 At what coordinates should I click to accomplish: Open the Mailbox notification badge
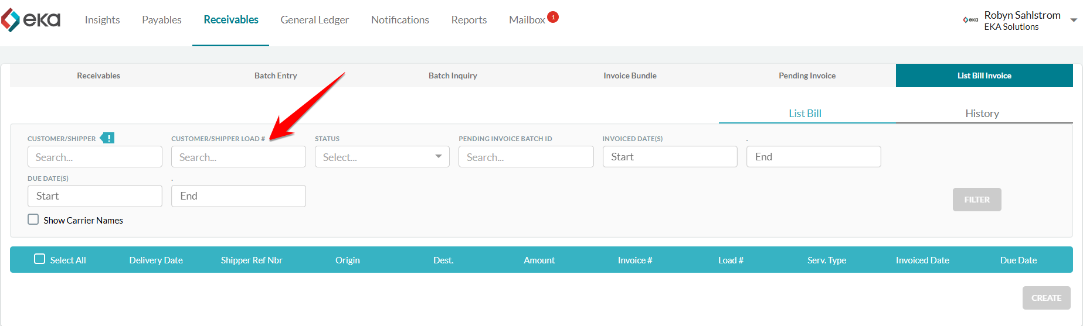[553, 17]
